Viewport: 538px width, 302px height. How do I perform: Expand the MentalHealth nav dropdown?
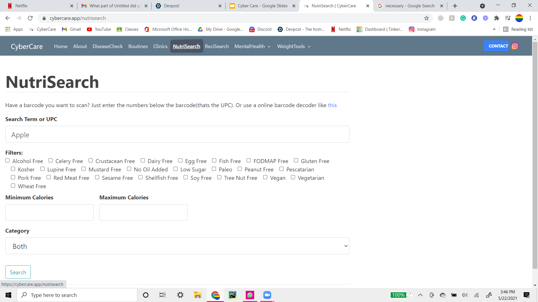252,46
